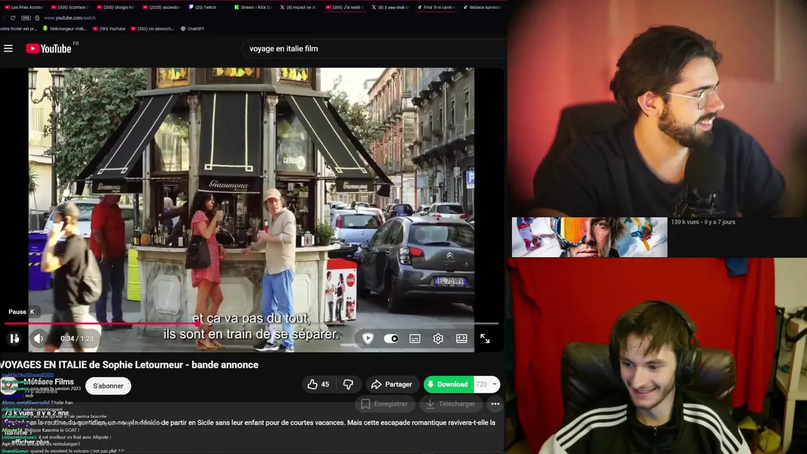Click the 139 k vues - il y a 7 jours text
This screenshot has height=454, width=807.
(x=703, y=222)
